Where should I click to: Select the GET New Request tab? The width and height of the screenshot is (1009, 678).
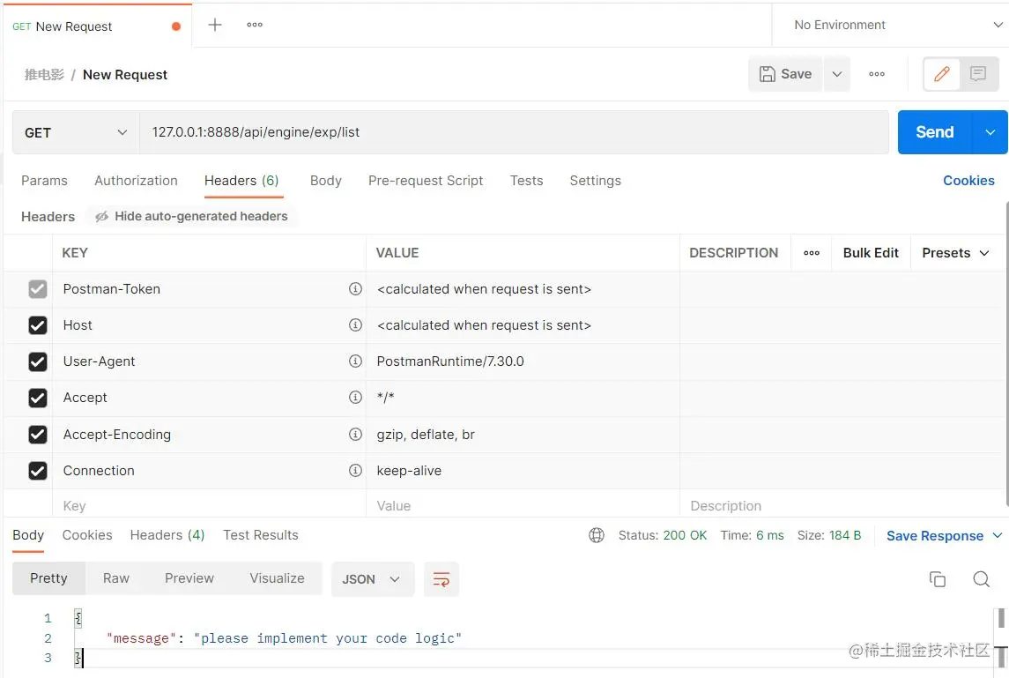(x=97, y=26)
